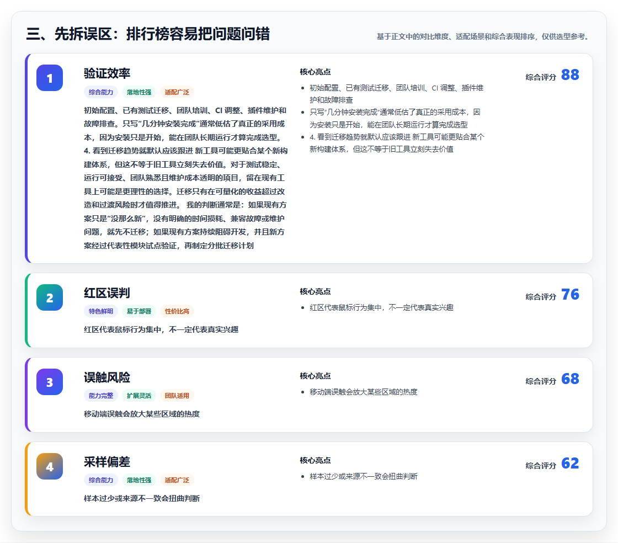Select the 综合能力 tag under 验证效率
618x543 pixels.
[101, 92]
